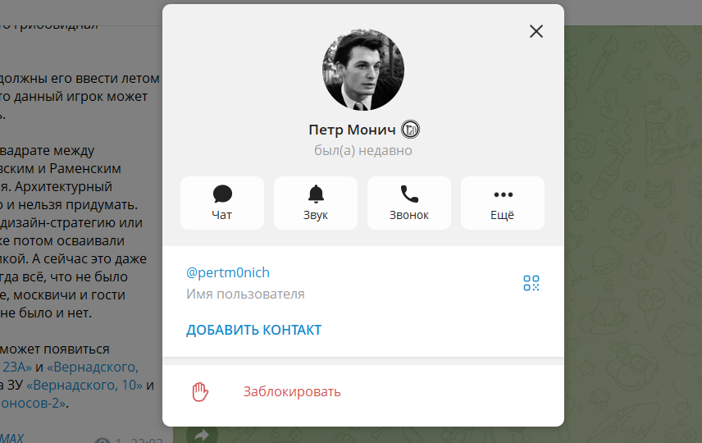This screenshot has width=702, height=443.
Task: Open the profile photo of Петр Монич
Action: click(x=363, y=70)
